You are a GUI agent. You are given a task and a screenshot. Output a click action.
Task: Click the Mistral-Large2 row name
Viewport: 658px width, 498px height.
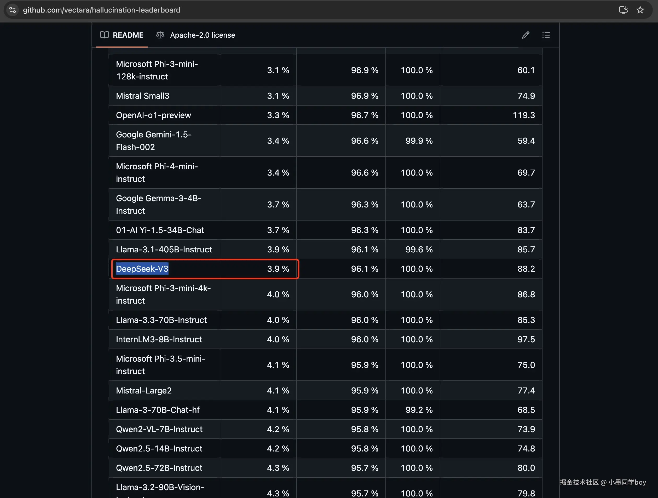click(144, 390)
